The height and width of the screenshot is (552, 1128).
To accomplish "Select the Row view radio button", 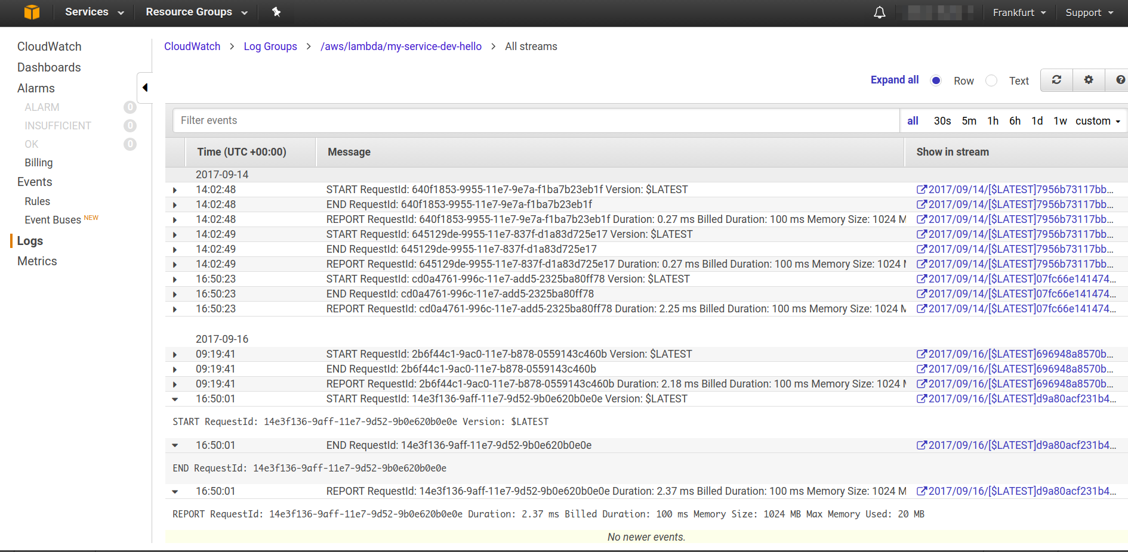I will click(x=936, y=80).
